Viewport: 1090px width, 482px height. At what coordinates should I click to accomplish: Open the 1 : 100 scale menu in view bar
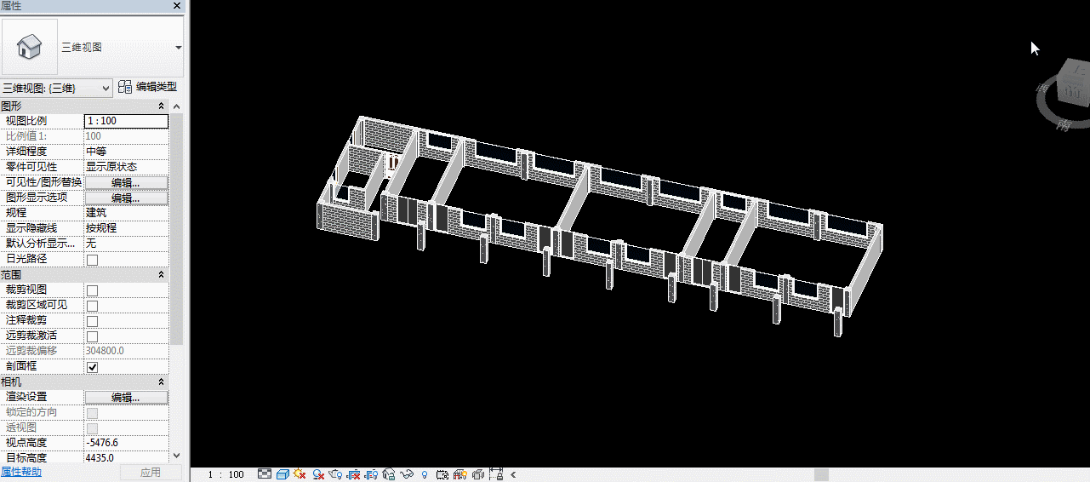pyautogui.click(x=226, y=474)
